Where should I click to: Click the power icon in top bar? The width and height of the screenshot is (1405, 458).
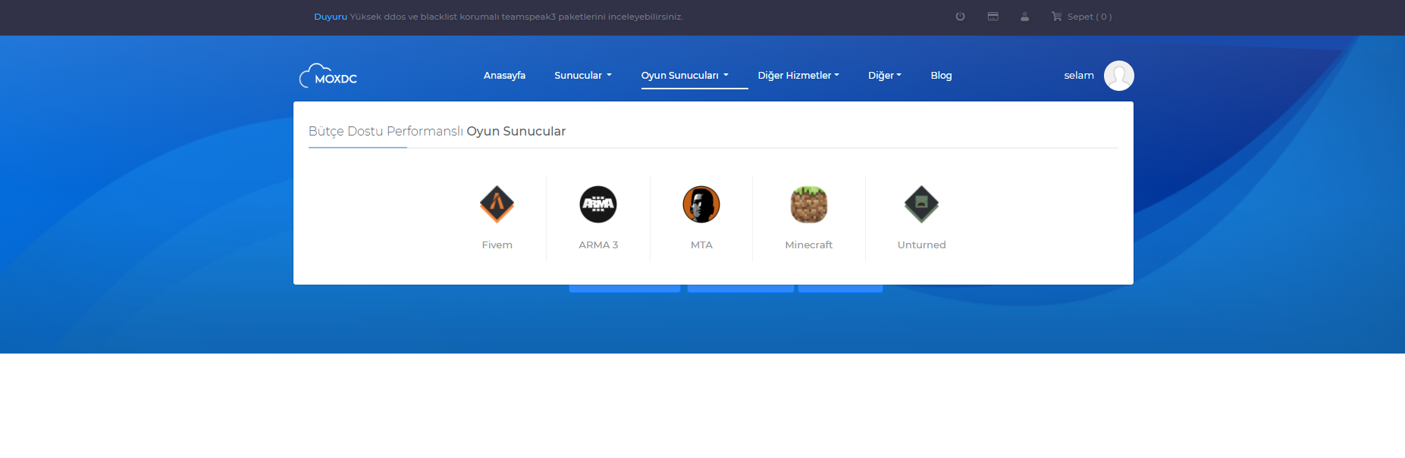point(960,17)
